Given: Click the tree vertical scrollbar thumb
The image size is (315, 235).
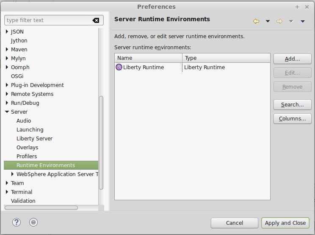Looking at the screenshot, I should pos(101,143).
